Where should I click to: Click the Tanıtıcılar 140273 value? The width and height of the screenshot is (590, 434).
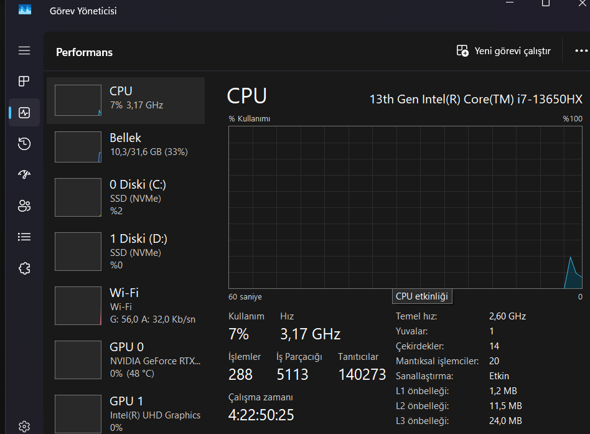(x=362, y=374)
